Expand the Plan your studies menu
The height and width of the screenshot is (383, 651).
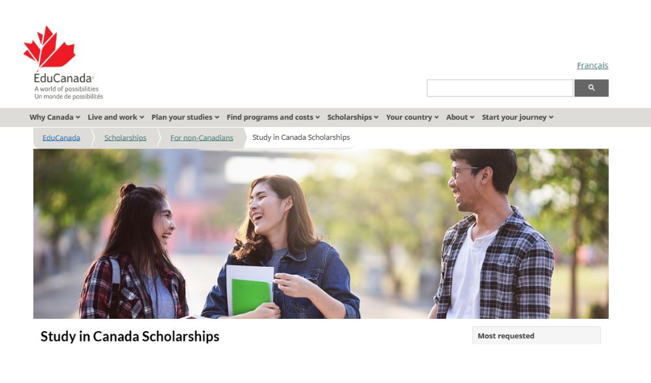pos(185,117)
